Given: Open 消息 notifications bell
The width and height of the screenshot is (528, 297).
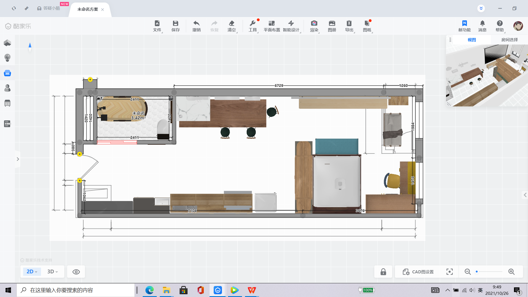Looking at the screenshot, I should [482, 26].
